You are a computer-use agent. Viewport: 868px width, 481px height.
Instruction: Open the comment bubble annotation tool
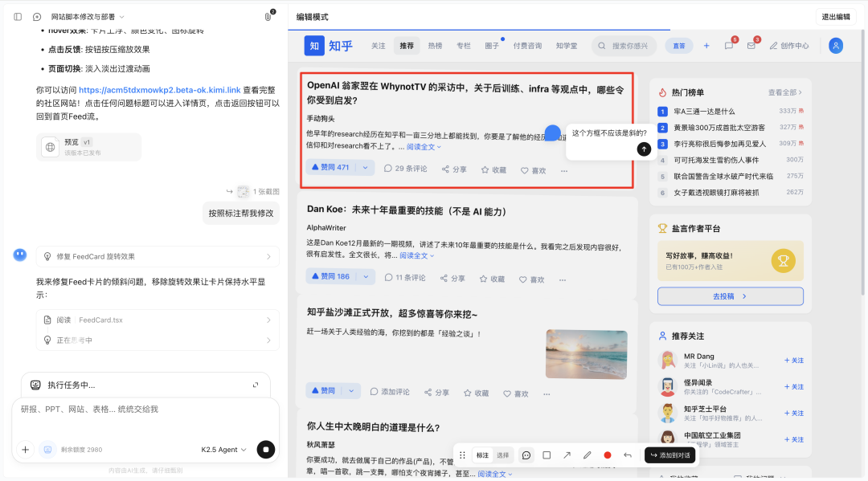point(526,455)
